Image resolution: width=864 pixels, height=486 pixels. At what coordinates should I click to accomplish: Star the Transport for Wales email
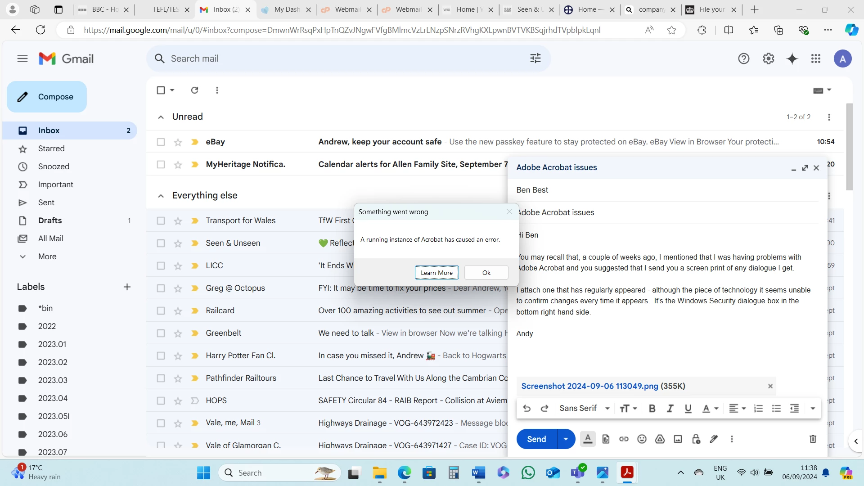178,221
